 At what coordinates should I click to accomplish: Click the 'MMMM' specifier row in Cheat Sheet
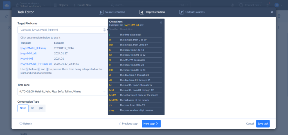pos(136,100)
